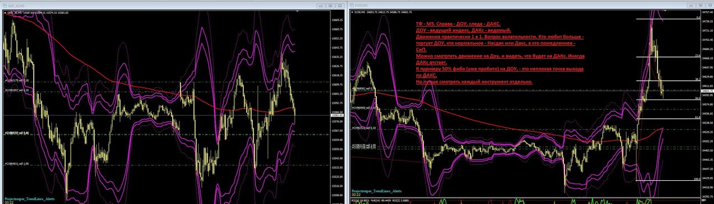Select DJ30 order line '#21968562 sell'
Image resolution: width=714 pixels, height=204 pixels.
[364, 88]
